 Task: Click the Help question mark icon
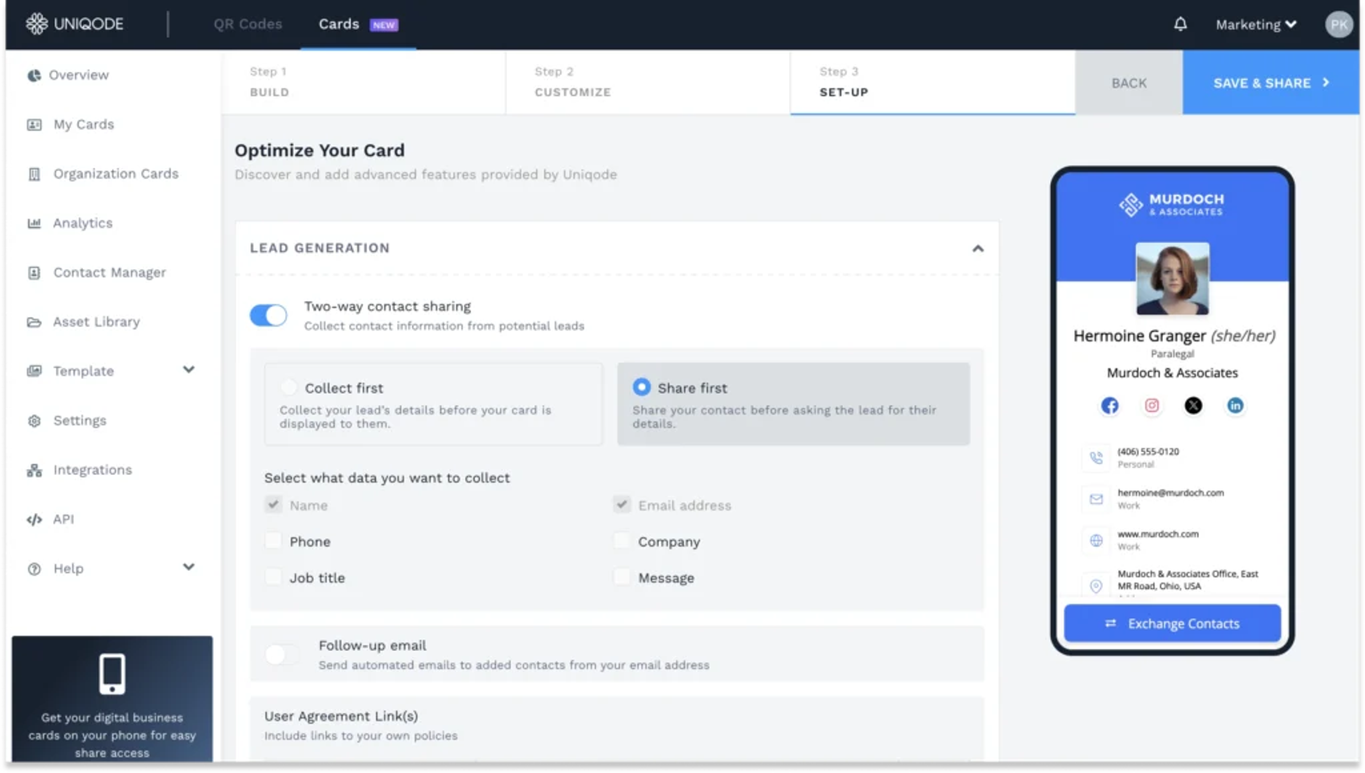click(34, 569)
